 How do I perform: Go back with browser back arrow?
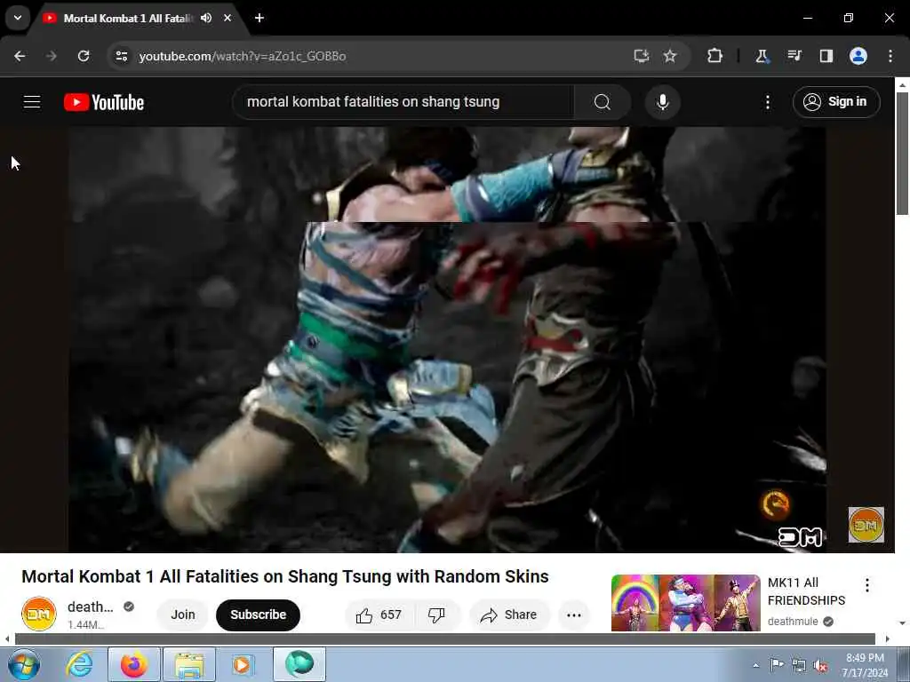click(20, 56)
